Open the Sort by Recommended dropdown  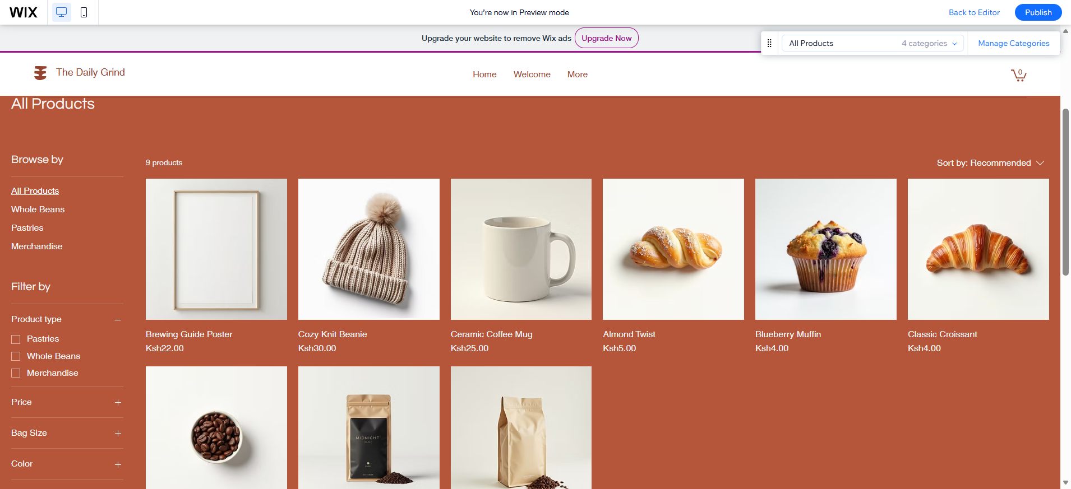(x=990, y=163)
